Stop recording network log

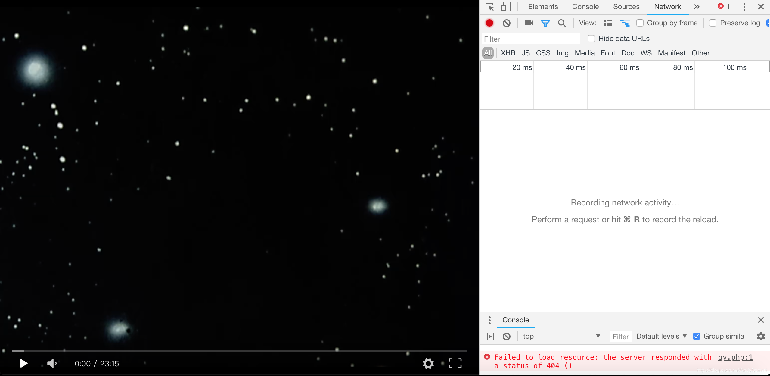[489, 23]
